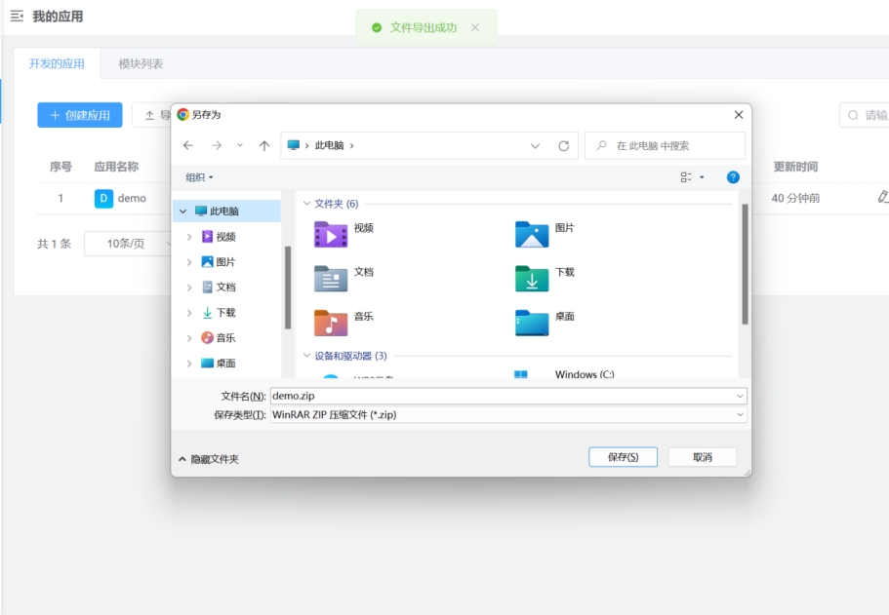Click the file list vertical scrollbar
This screenshot has width=889, height=615.
[745, 264]
